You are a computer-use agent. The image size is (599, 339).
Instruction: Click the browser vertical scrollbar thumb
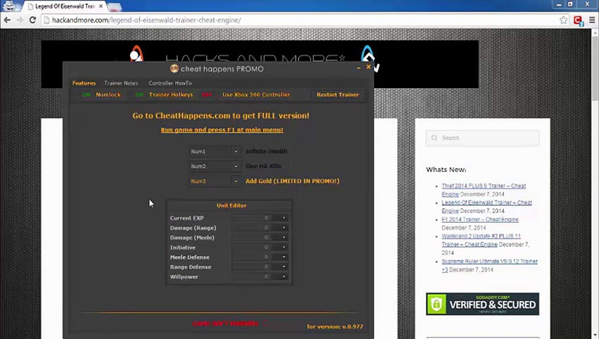point(595,68)
